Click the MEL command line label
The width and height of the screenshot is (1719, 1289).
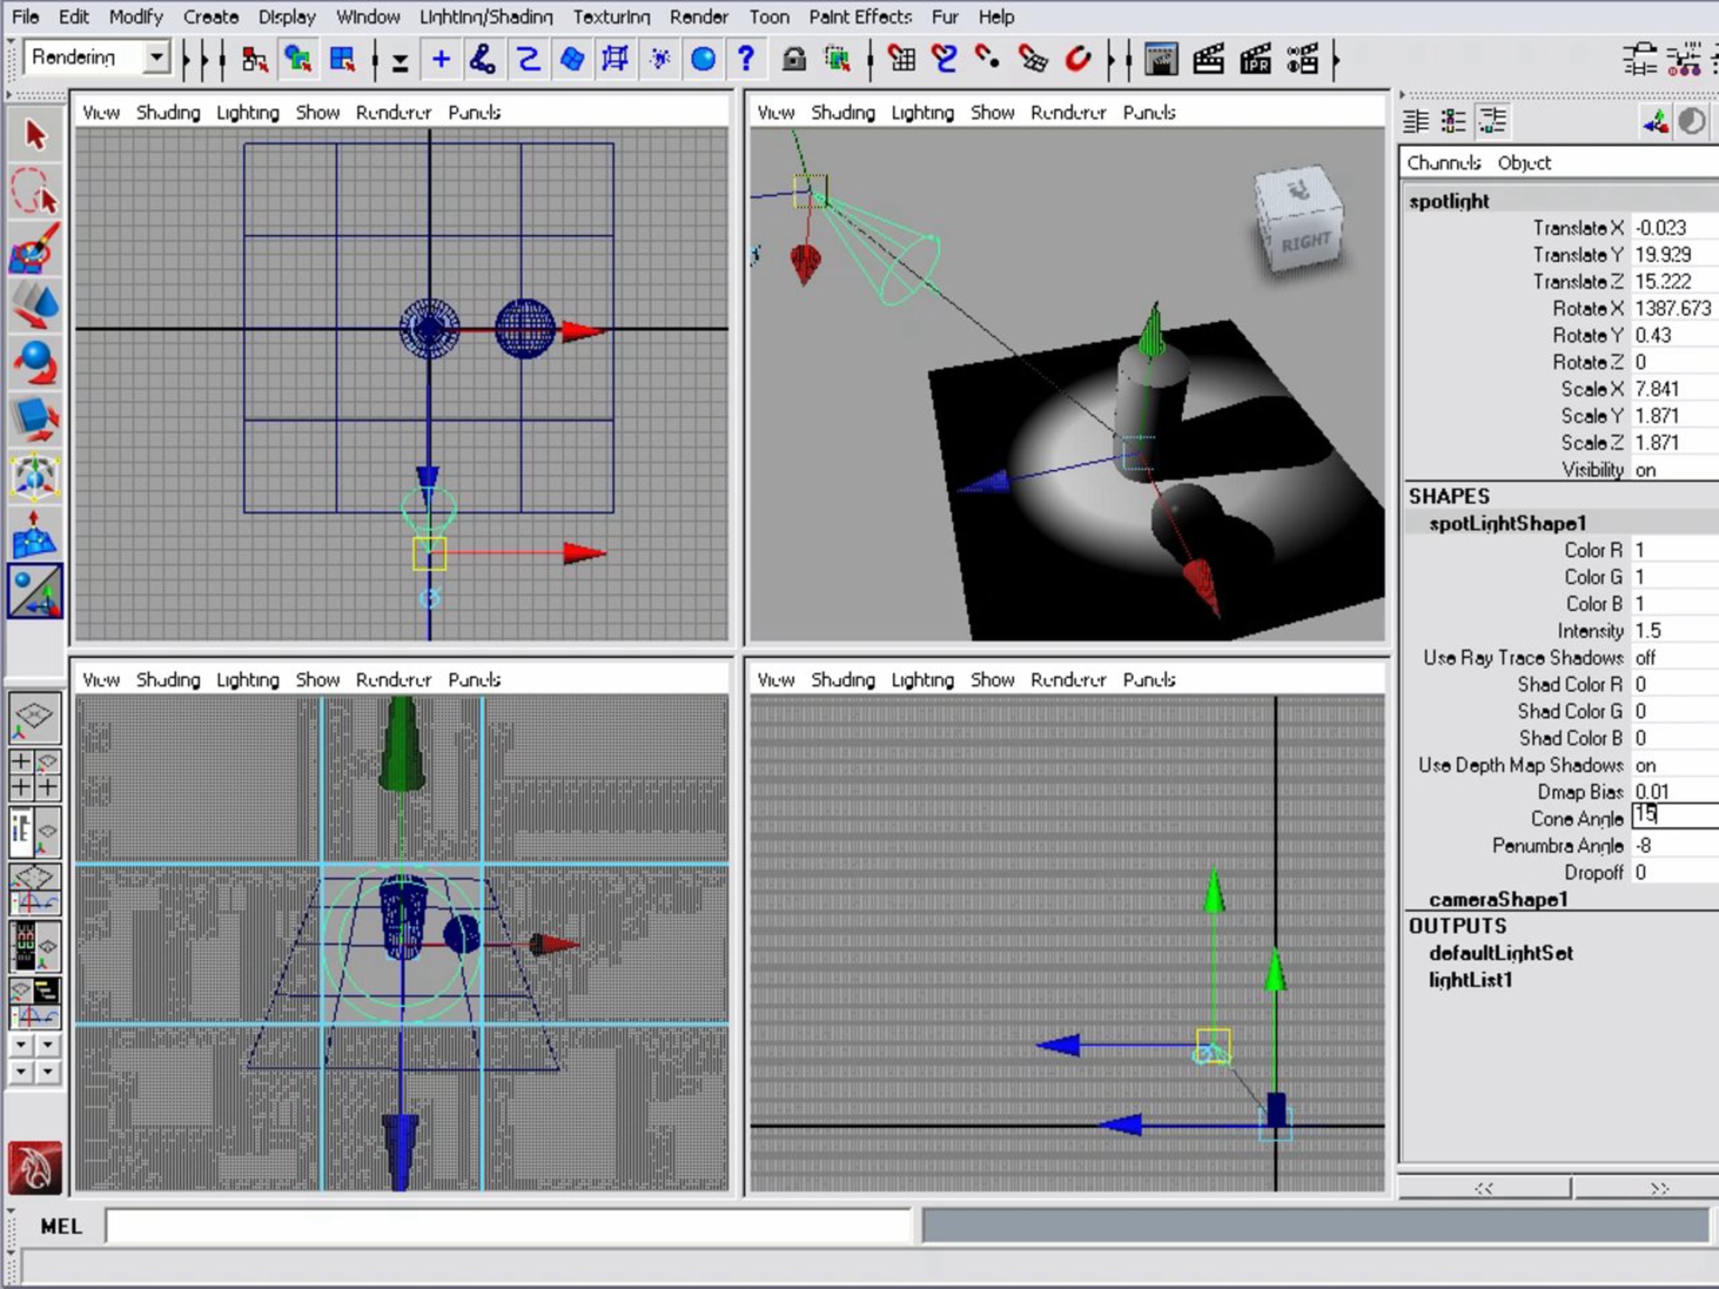[61, 1227]
